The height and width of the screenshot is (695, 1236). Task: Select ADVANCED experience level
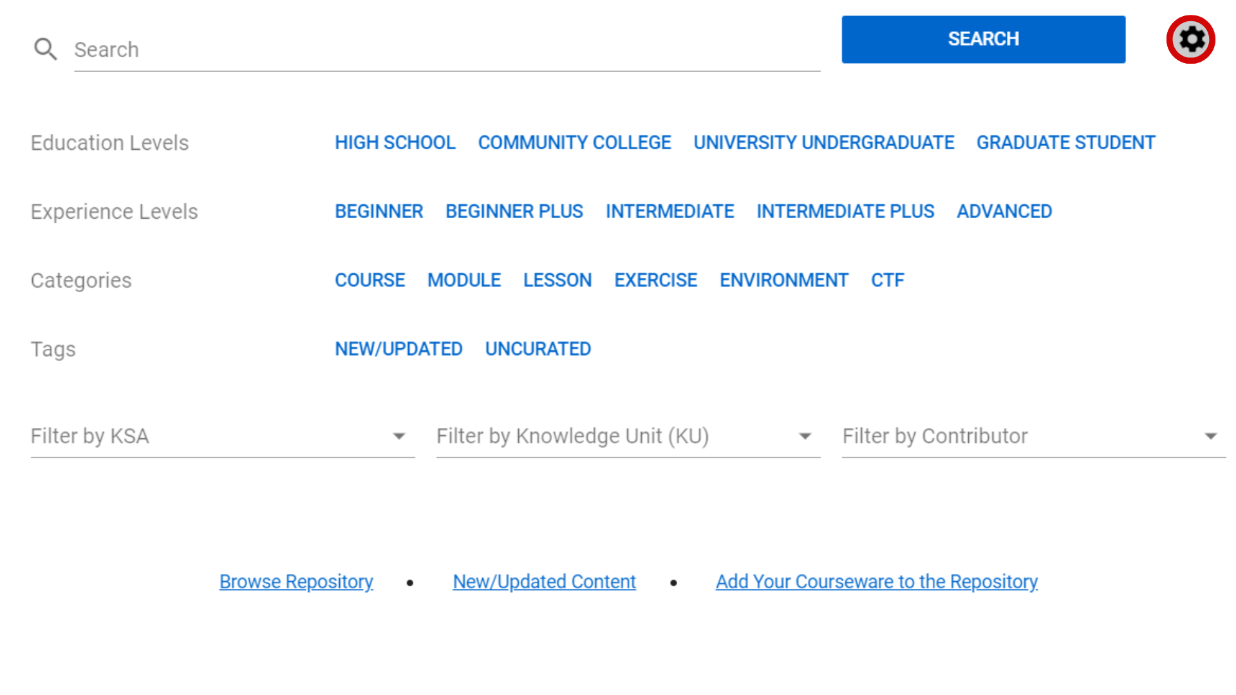pyautogui.click(x=1004, y=210)
